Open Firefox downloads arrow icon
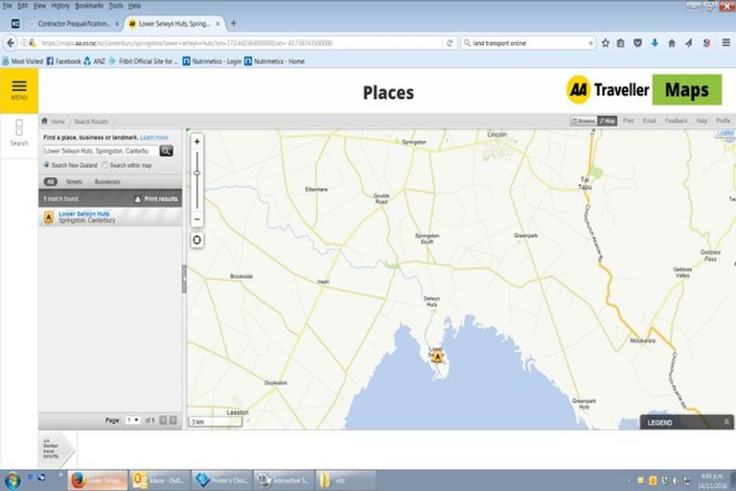The width and height of the screenshot is (736, 491). (655, 43)
